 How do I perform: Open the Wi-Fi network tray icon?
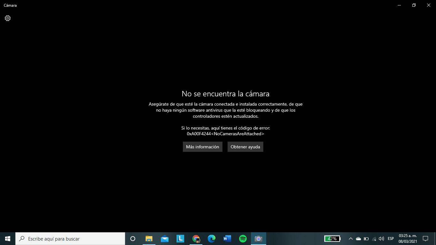pyautogui.click(x=374, y=239)
